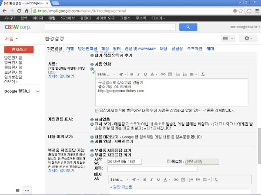Select the '내가 직접 연락처 추가' radio button

click(x=92, y=55)
